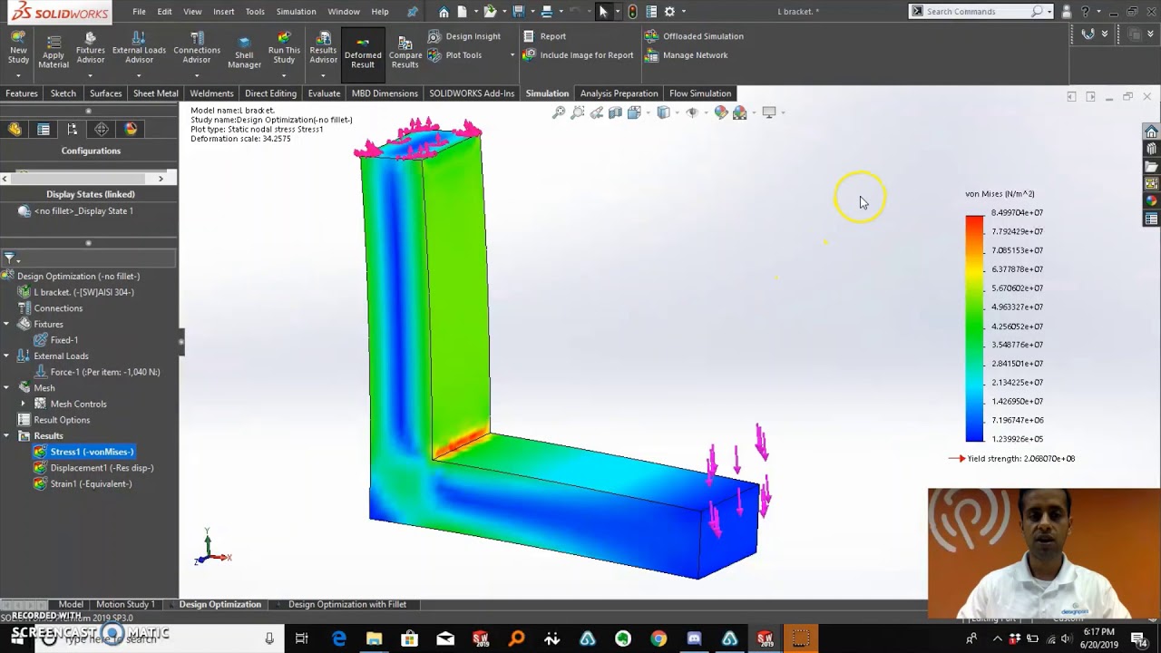The height and width of the screenshot is (653, 1161).
Task: Switch to Motion Study 1 tab
Action: coord(125,604)
